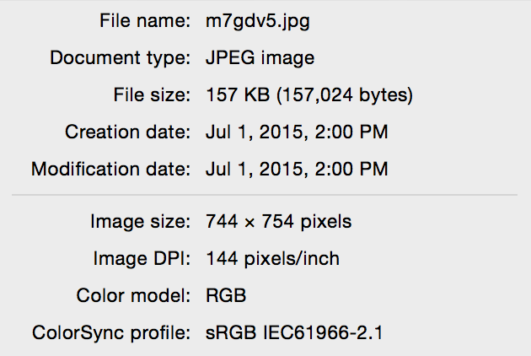The height and width of the screenshot is (356, 531).
Task: Click the File size label
Action: tap(152, 94)
